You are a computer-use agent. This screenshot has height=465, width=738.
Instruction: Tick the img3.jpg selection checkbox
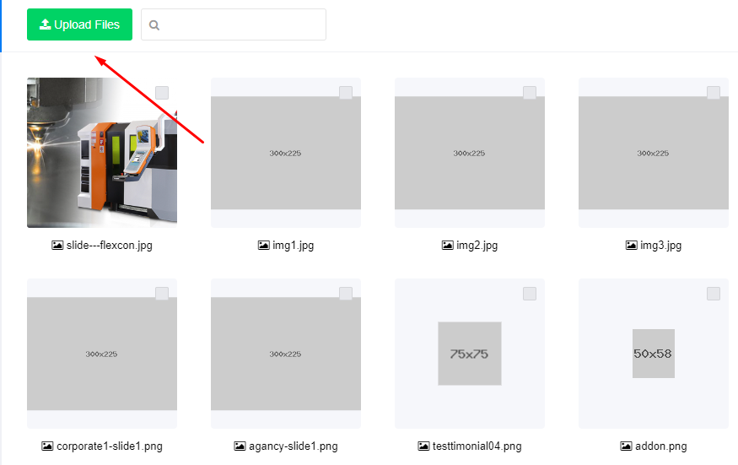(x=714, y=93)
